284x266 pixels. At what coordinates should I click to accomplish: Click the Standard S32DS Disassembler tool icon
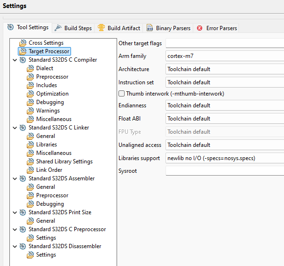(23, 246)
